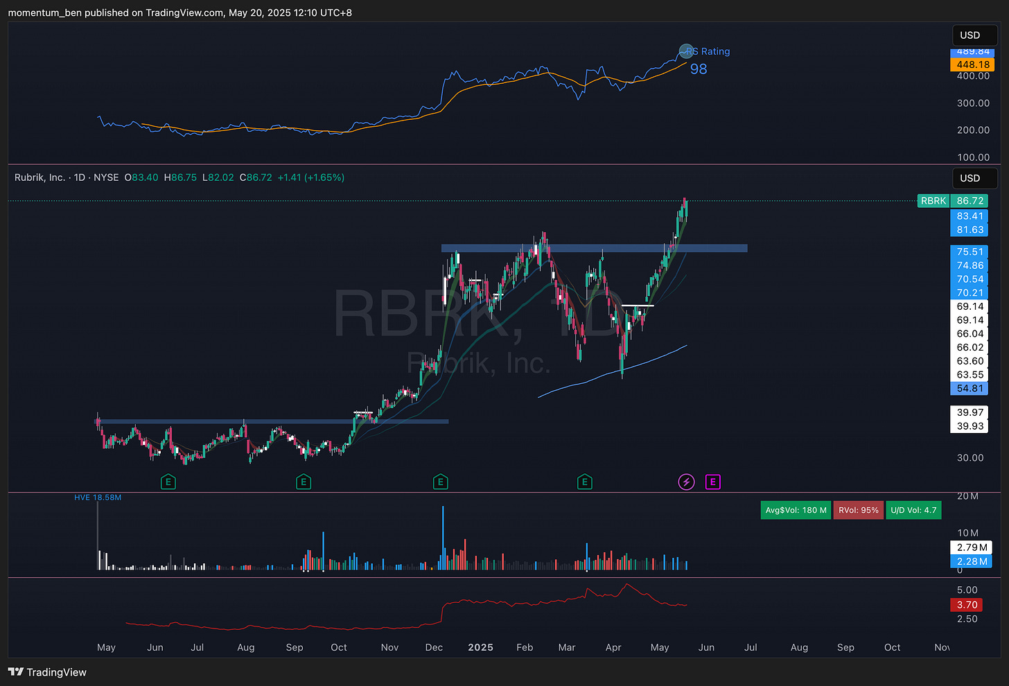Click the RVol: 95% badge
1009x686 pixels.
tap(859, 510)
